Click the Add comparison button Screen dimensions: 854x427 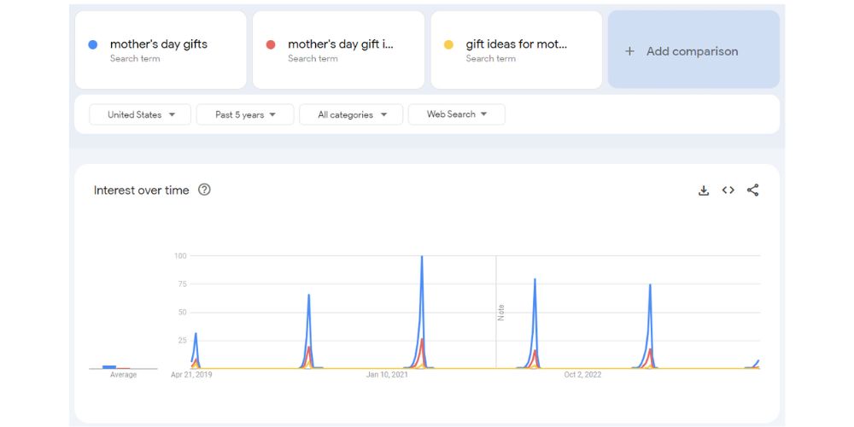(x=693, y=50)
